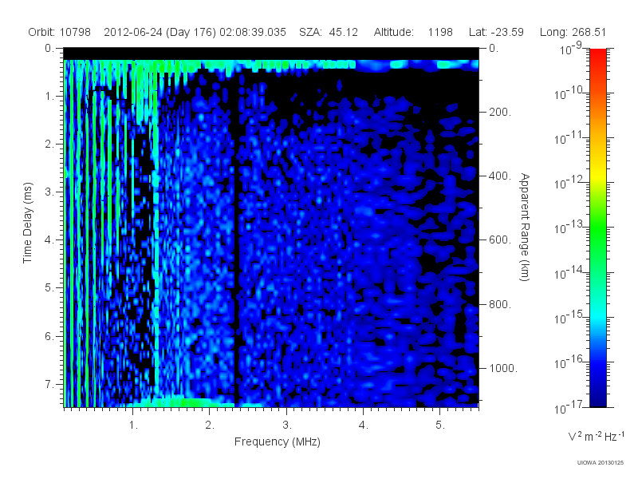Click the 5. tick on time delay axis

49,288
